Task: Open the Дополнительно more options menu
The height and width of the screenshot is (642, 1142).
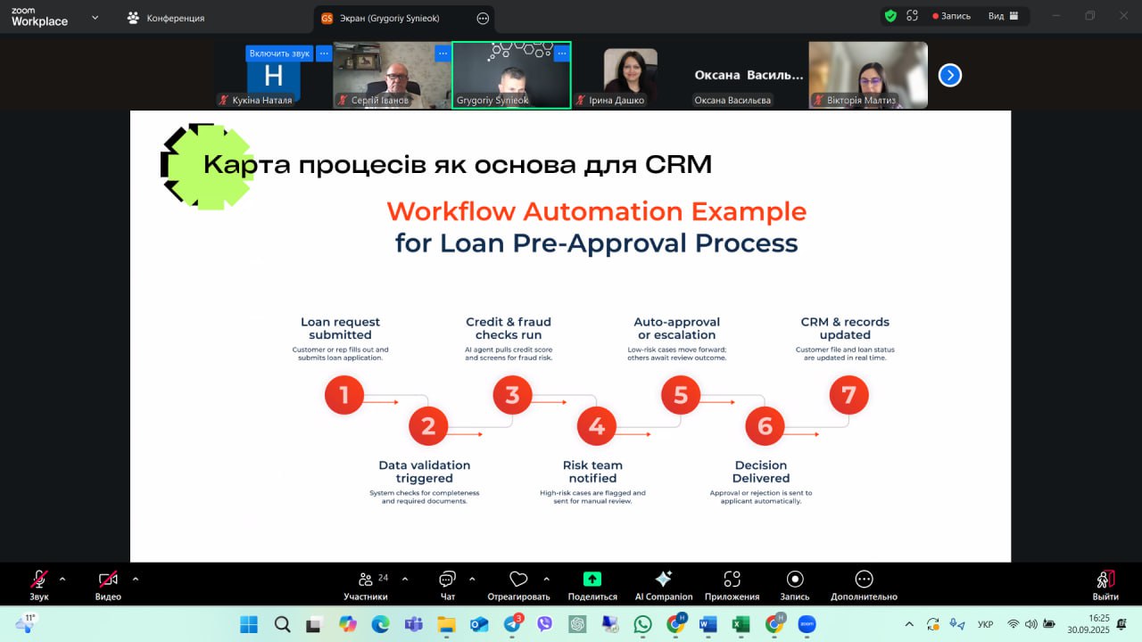Action: [864, 585]
